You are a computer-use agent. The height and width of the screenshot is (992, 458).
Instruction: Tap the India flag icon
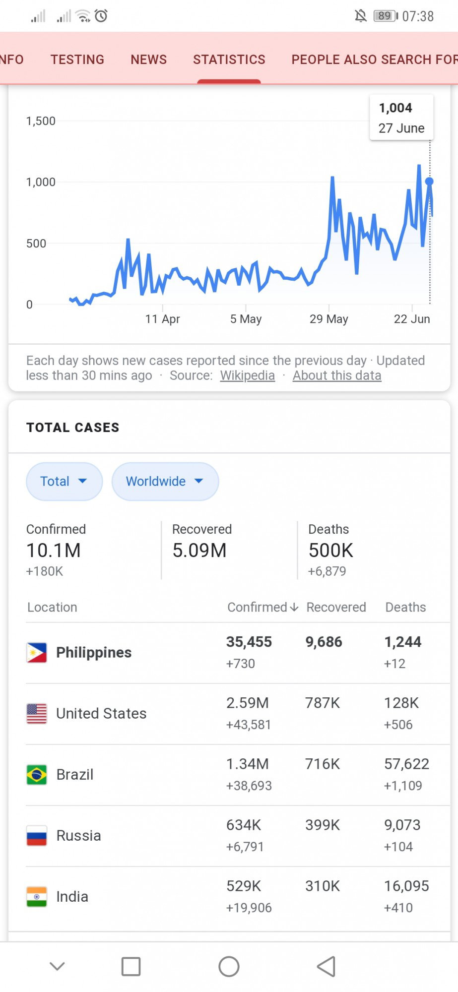point(37,897)
